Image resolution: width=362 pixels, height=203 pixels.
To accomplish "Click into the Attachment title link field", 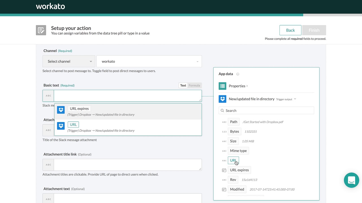I will point(128,165).
